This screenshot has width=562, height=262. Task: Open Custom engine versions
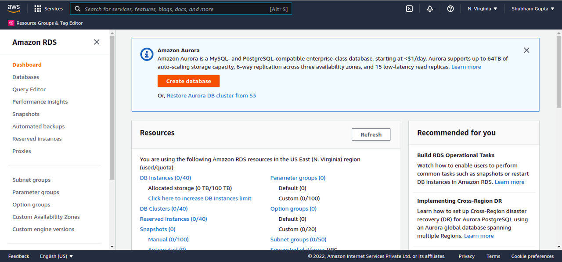coord(43,229)
